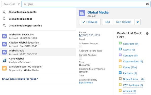Click the Partners quick link icon
The image size is (151, 95).
pyautogui.click(x=120, y=73)
